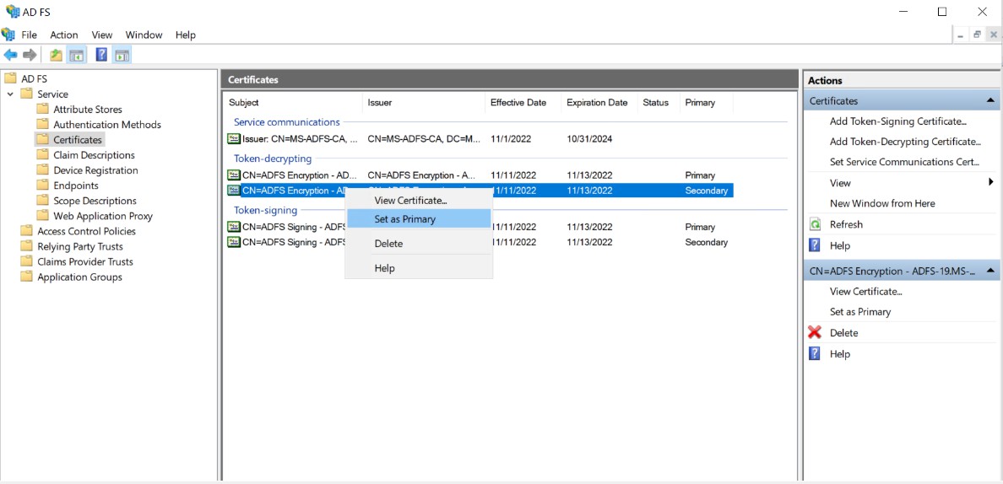Sort by the Subject column header
1003x484 pixels.
pos(292,102)
